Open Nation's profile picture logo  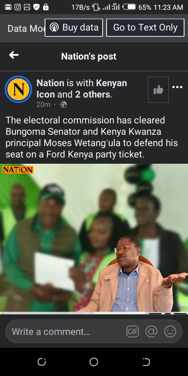pos(18,89)
